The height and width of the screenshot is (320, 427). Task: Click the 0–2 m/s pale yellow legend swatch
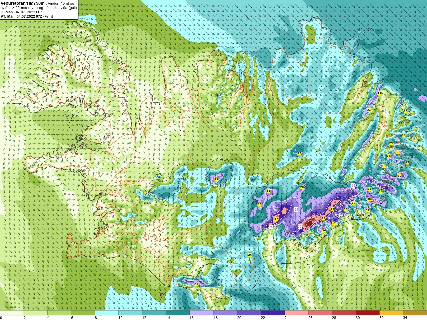(12, 313)
